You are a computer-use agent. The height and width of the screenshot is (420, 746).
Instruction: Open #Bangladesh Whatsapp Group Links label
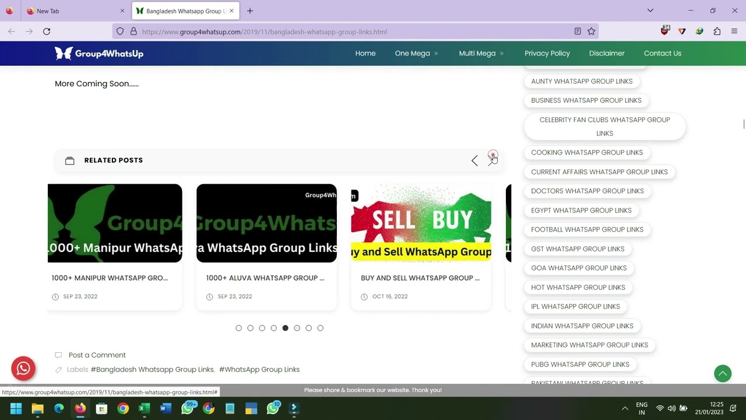(152, 369)
